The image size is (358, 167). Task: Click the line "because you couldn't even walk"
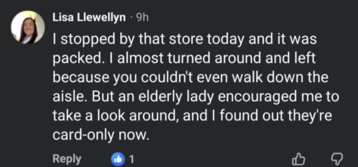190,78
